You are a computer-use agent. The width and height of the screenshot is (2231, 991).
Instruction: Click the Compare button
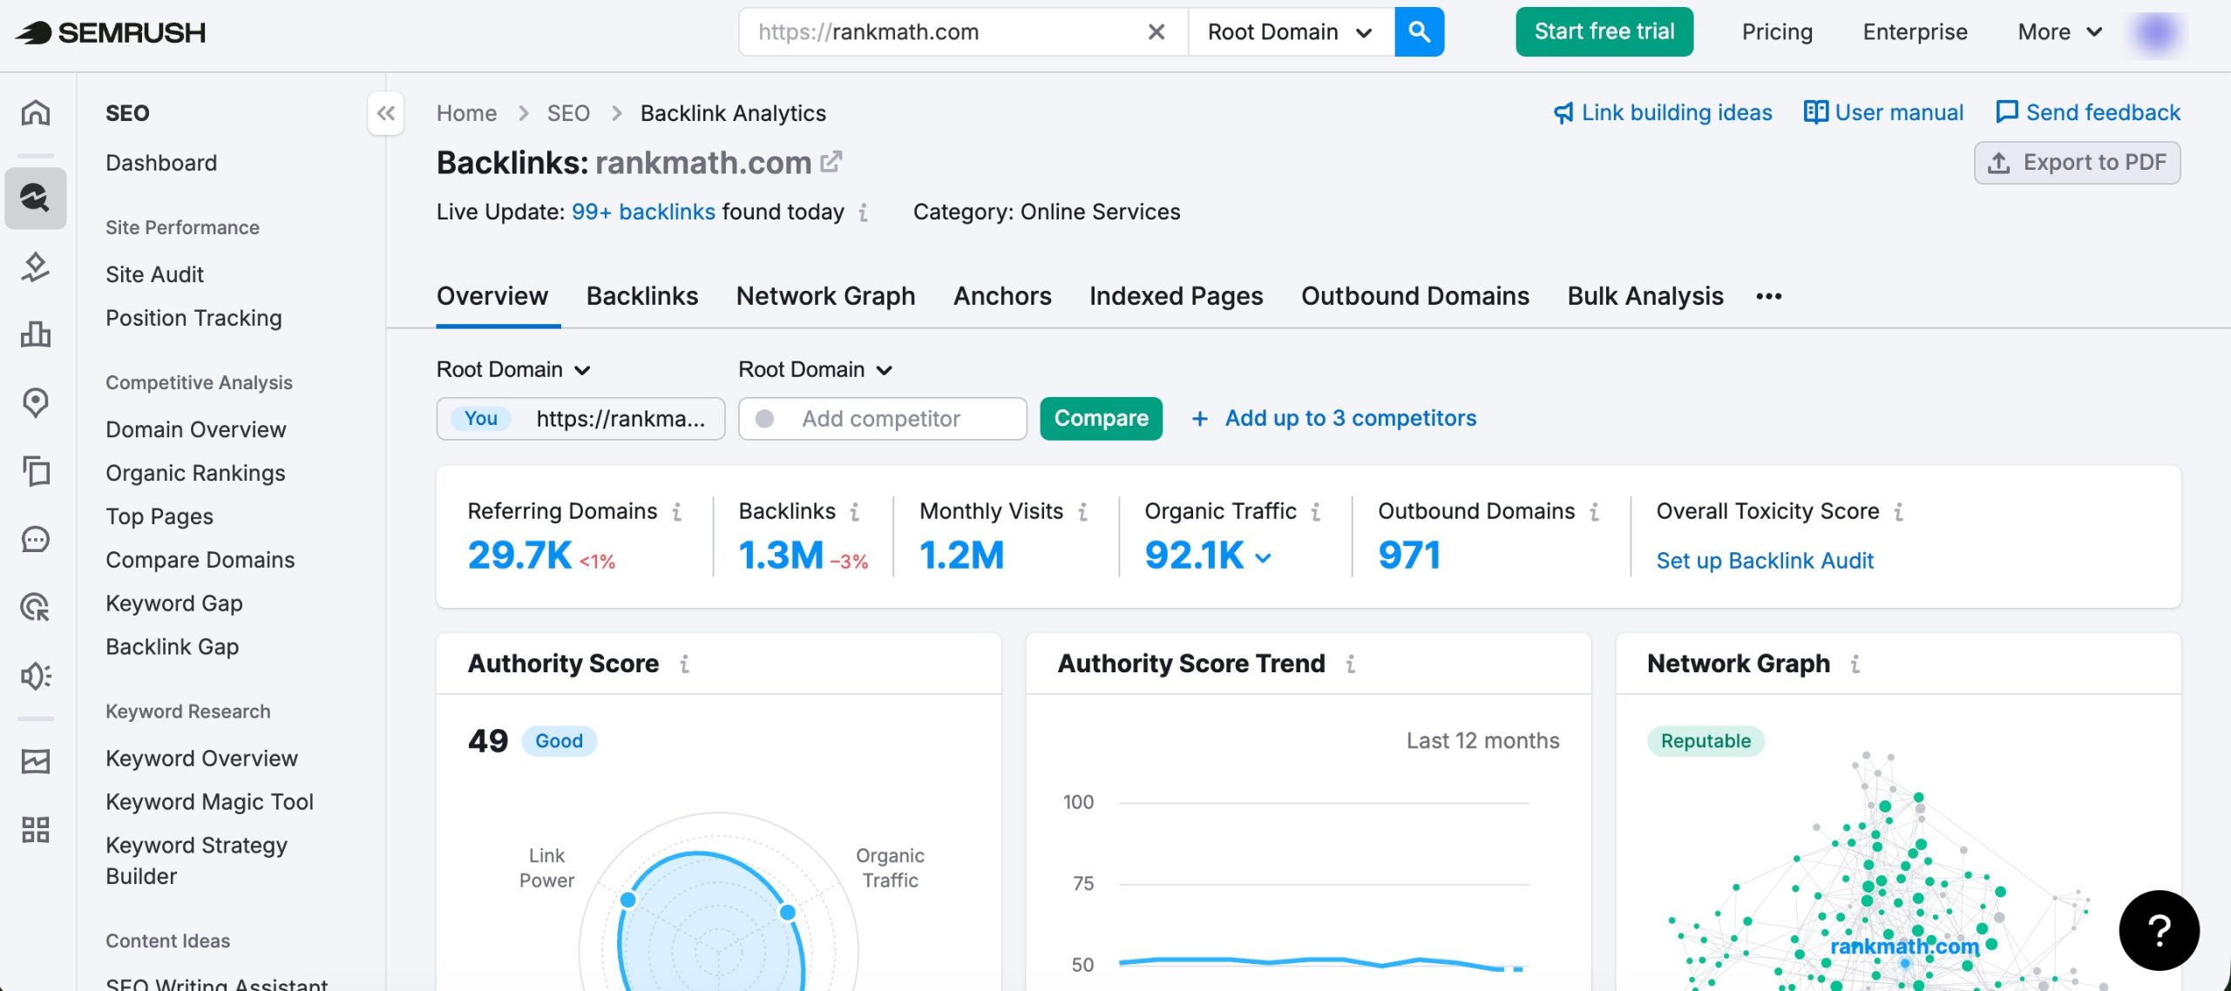tap(1101, 419)
